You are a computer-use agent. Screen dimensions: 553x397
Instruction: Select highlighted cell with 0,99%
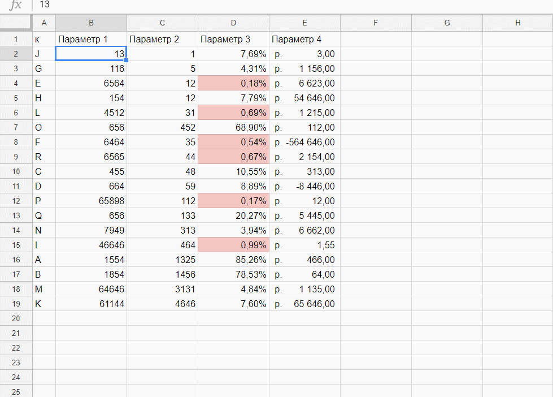click(x=233, y=245)
